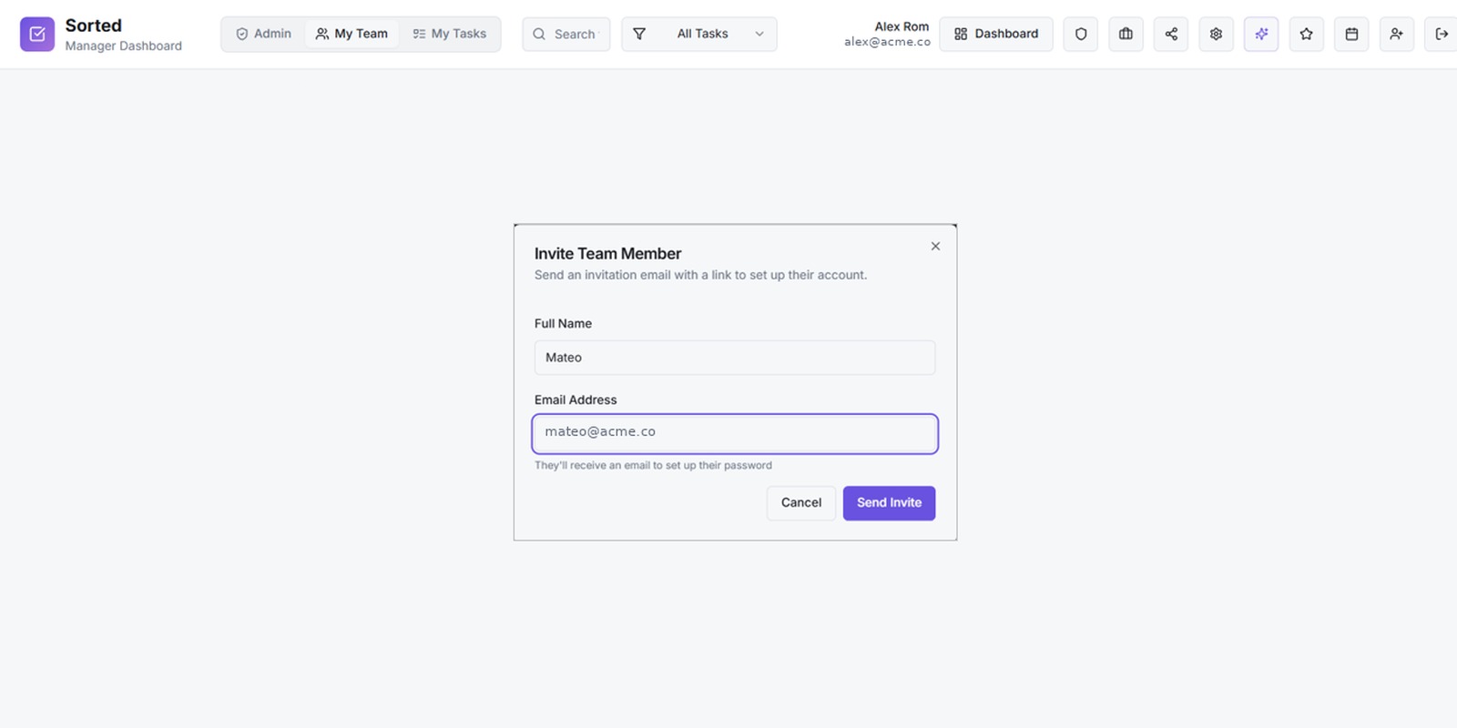
Task: Click the filter funnel icon
Action: point(639,34)
